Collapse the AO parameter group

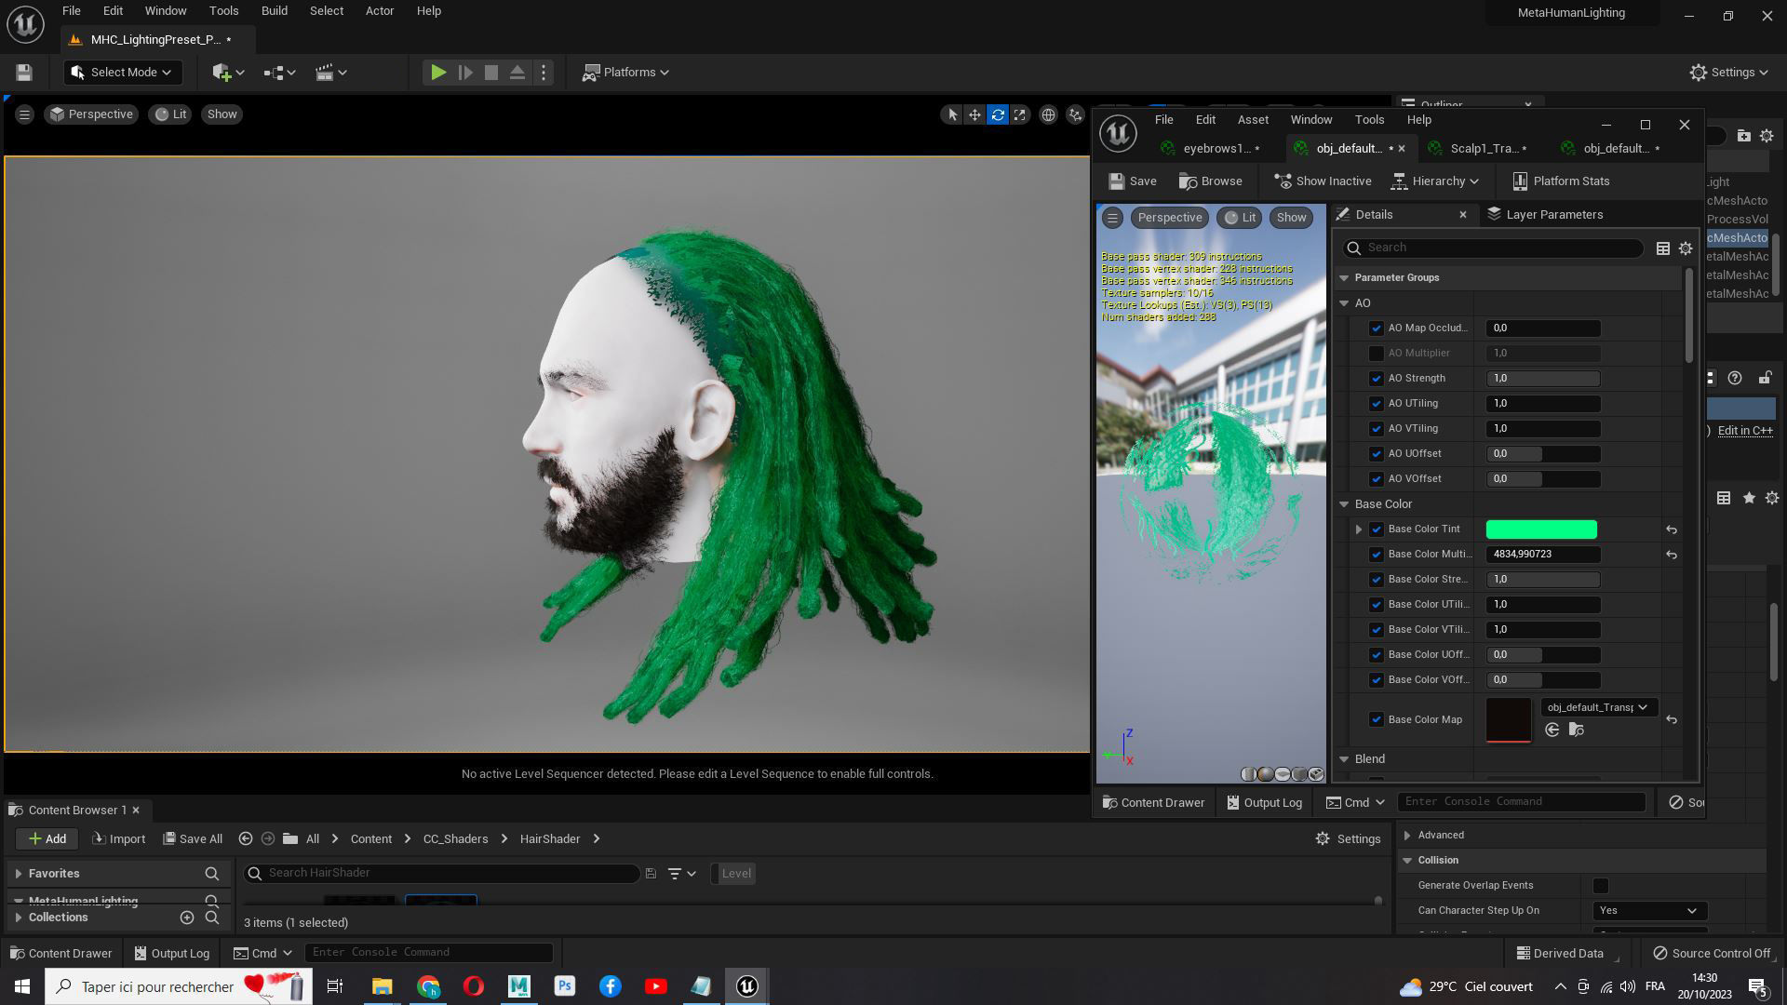click(1344, 303)
